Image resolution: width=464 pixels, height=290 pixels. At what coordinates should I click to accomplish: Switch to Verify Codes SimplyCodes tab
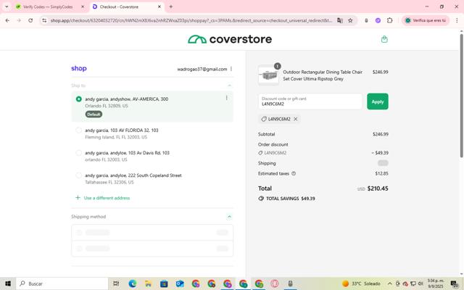47,7
